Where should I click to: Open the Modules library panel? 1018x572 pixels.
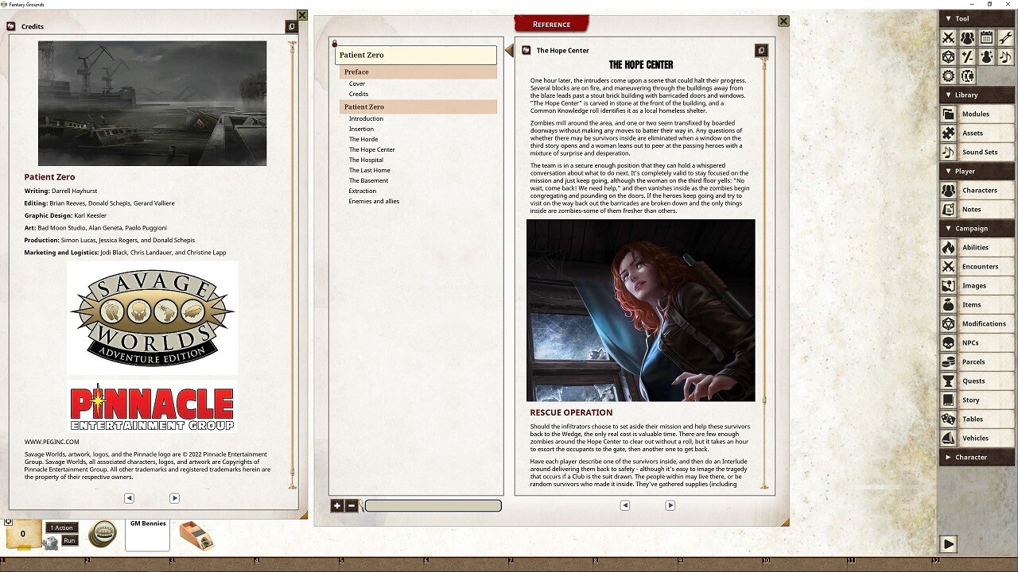tap(976, 114)
